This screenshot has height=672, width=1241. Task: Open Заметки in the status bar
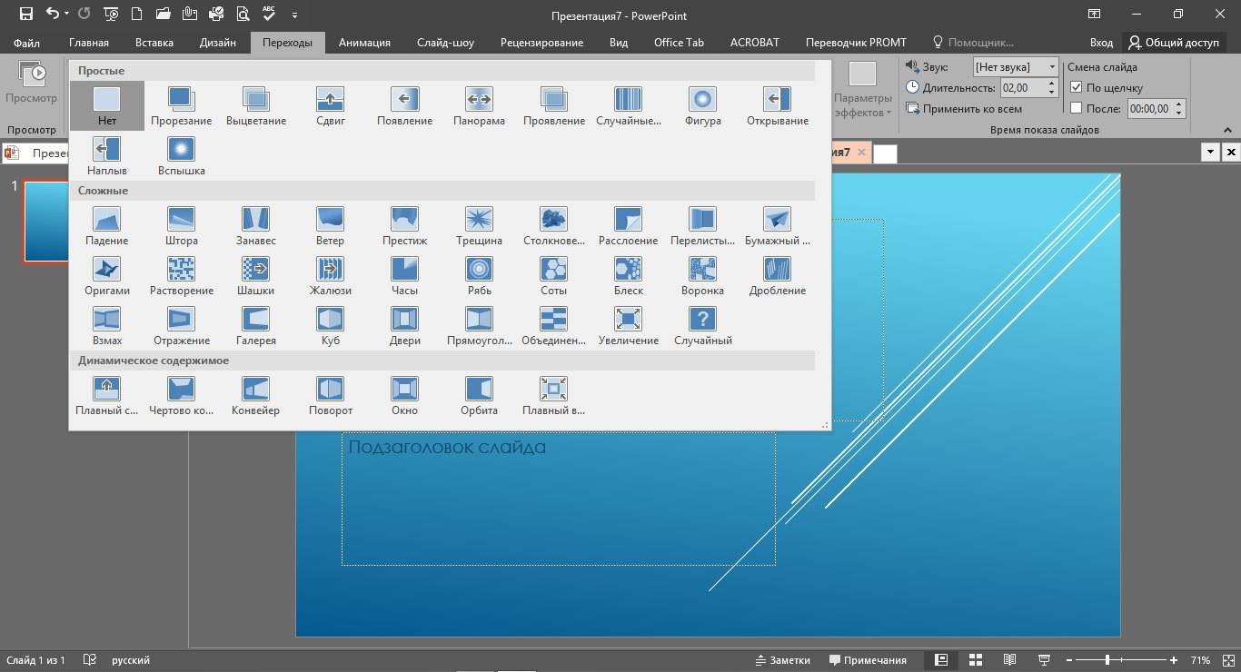click(x=782, y=660)
